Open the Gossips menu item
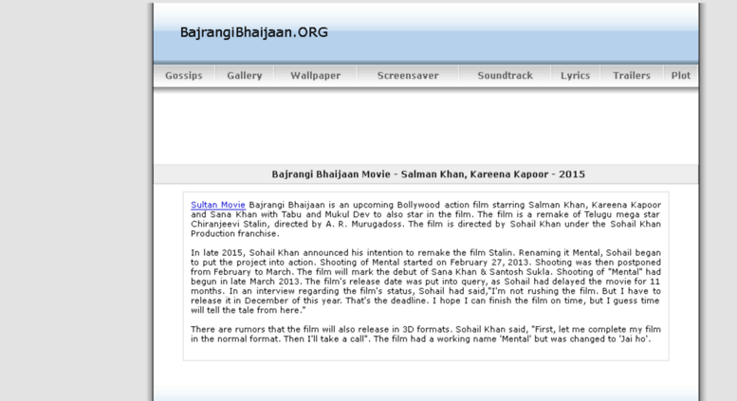This screenshot has height=401, width=737. coord(184,76)
